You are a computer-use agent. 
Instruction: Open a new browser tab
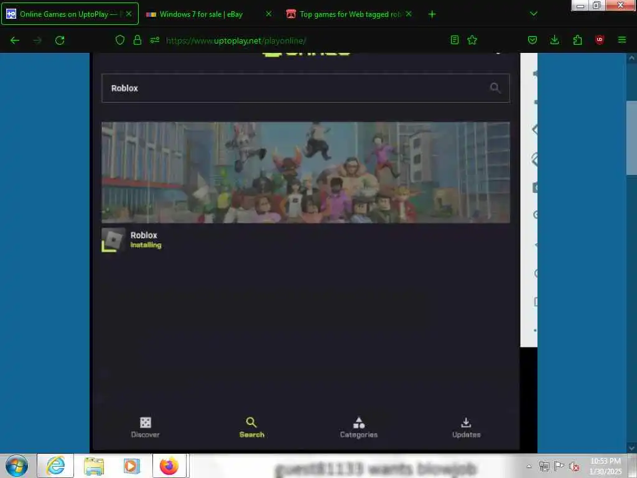432,14
